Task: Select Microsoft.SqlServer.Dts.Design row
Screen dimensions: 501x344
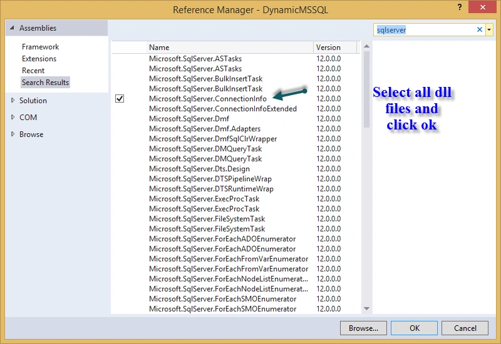Action: [236, 168]
